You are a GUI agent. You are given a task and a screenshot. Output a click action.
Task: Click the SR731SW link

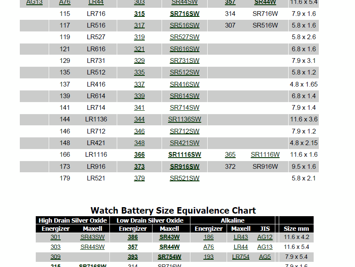coord(184,61)
